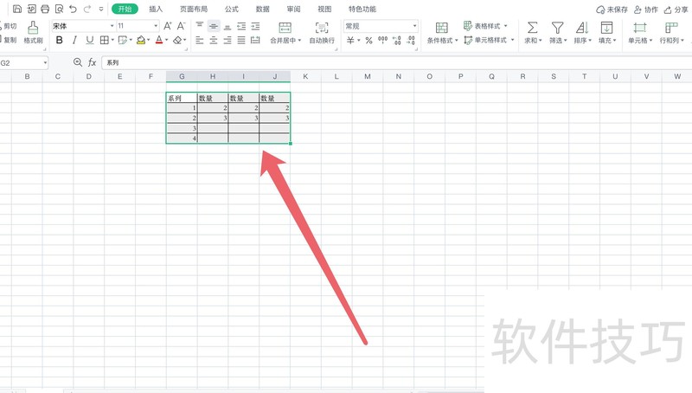The image size is (692, 393).
Task: Switch to the 开始 (Home) tab
Action: click(x=125, y=9)
